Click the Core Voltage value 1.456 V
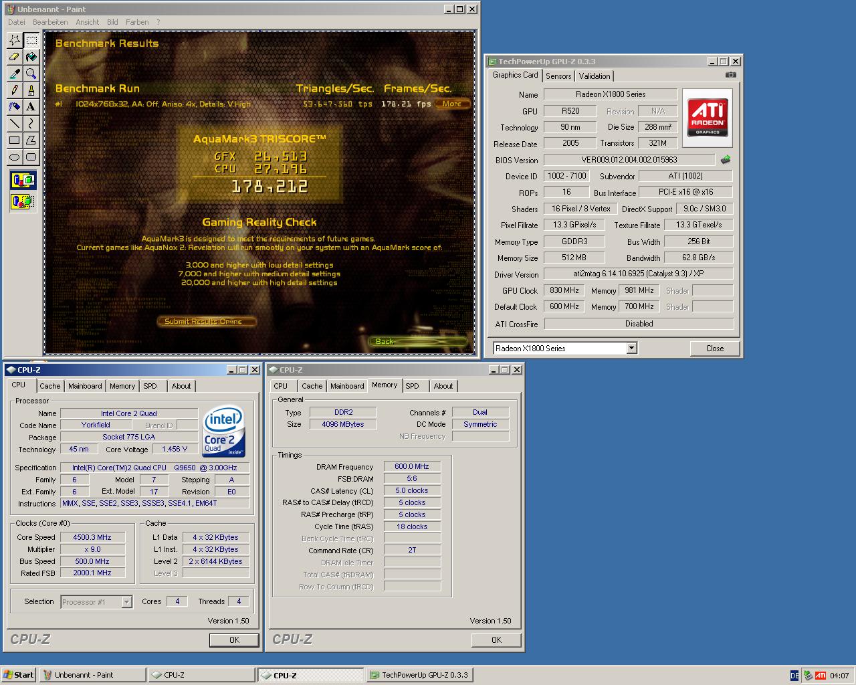Image resolution: width=856 pixels, height=685 pixels. pos(175,449)
